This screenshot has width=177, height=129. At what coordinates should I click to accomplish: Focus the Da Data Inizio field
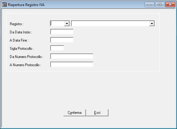pyautogui.click(x=62, y=32)
